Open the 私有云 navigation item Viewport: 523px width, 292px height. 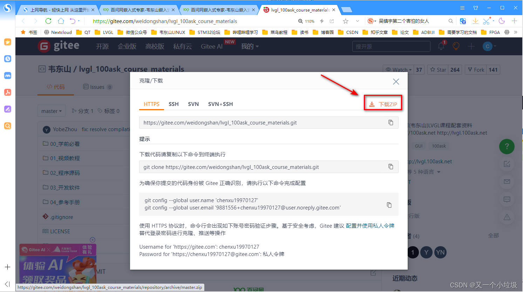pos(182,47)
